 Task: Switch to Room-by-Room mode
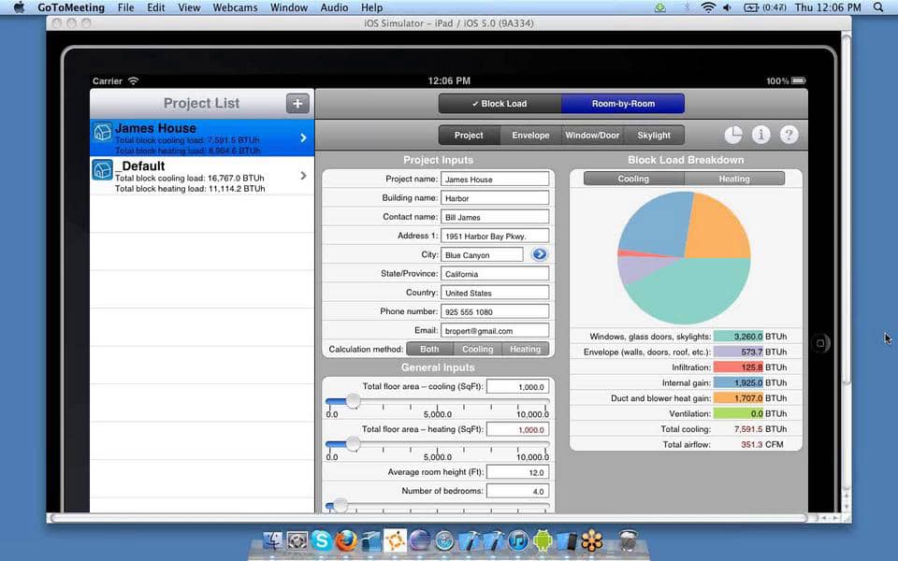pos(623,104)
